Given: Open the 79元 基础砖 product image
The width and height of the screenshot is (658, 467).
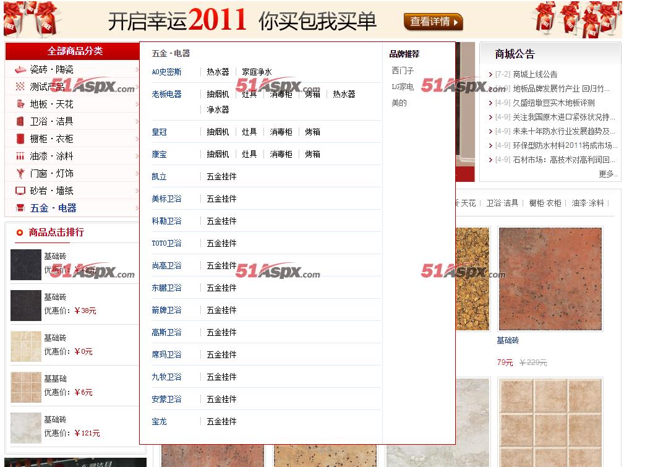Looking at the screenshot, I should point(550,279).
